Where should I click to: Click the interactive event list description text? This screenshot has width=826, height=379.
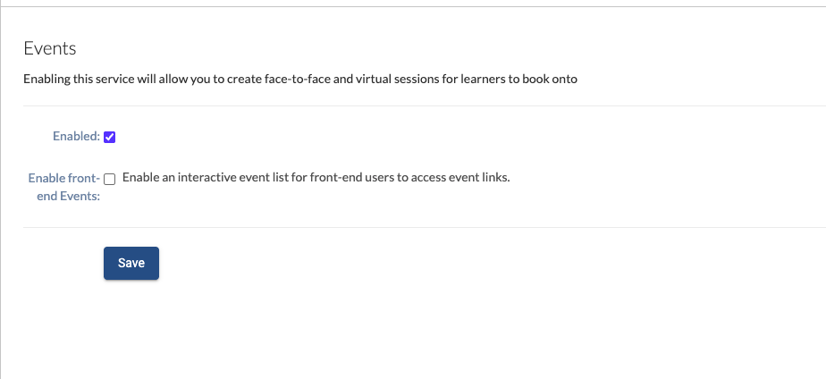[316, 177]
